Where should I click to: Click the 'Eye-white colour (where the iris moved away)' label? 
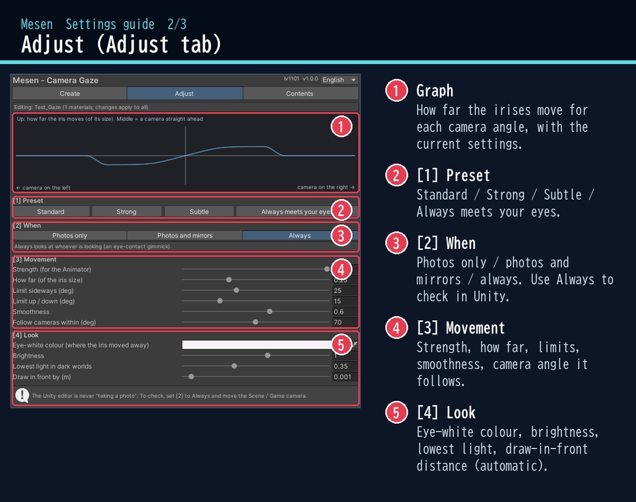point(81,345)
